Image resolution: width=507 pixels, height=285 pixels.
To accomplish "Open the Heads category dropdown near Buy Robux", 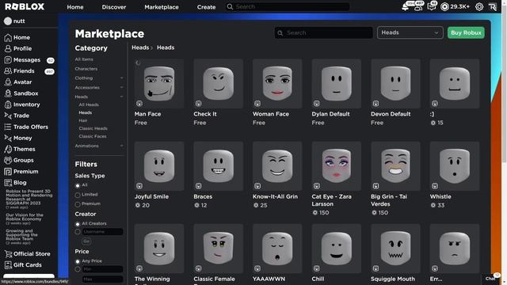I will pyautogui.click(x=410, y=32).
